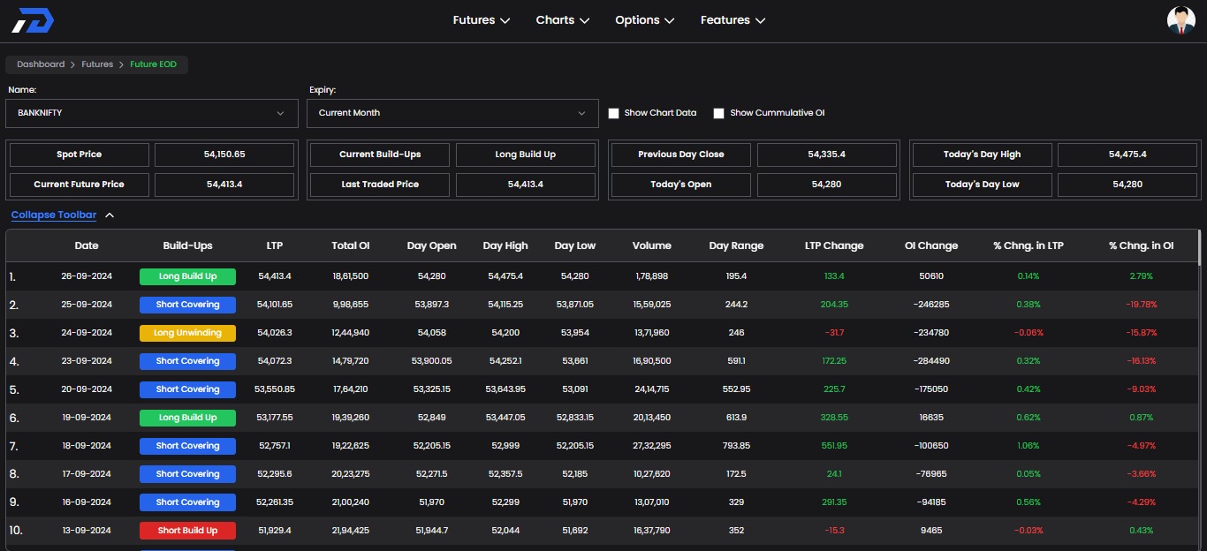Screen dimensions: 1207x551
Task: Click the app logo in top-left corner
Action: point(33,20)
